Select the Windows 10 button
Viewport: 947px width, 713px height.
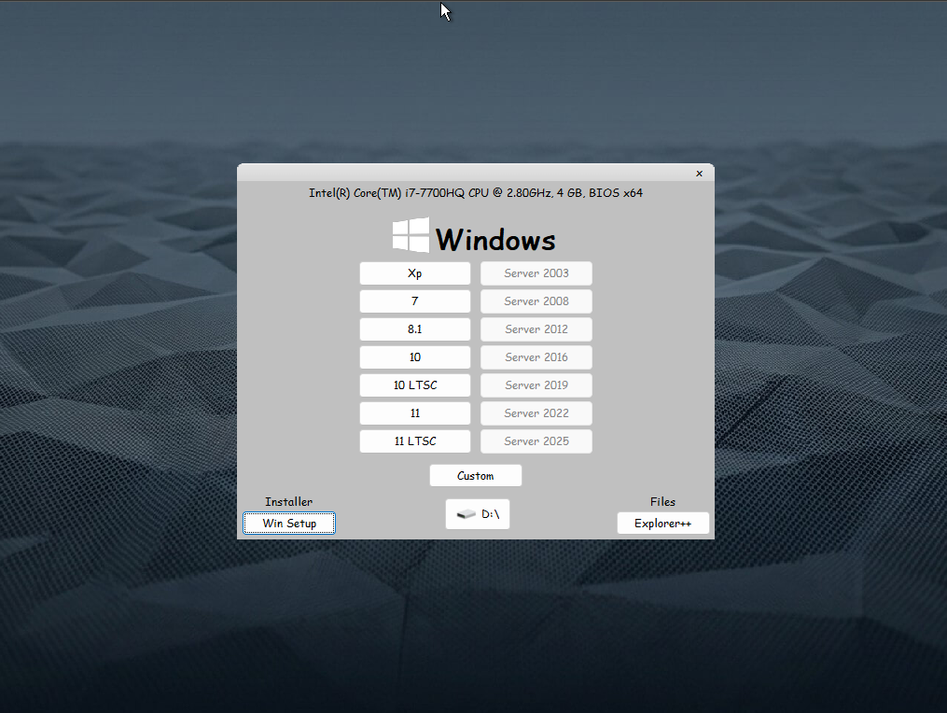[415, 357]
